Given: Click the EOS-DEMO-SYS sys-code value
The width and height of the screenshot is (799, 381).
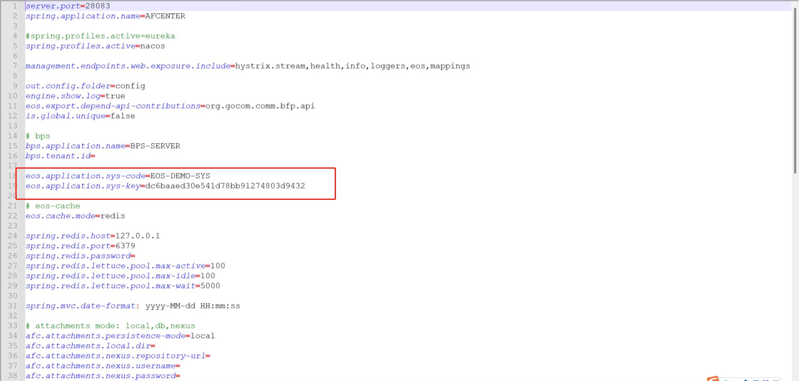Looking at the screenshot, I should click(180, 176).
